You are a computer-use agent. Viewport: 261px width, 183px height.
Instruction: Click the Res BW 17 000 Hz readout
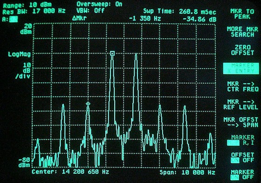[34, 12]
